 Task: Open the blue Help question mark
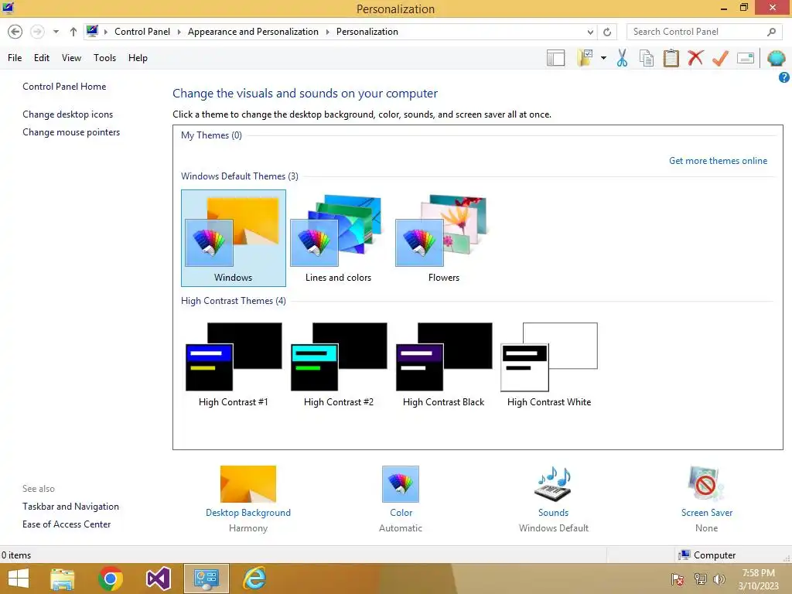click(x=784, y=78)
